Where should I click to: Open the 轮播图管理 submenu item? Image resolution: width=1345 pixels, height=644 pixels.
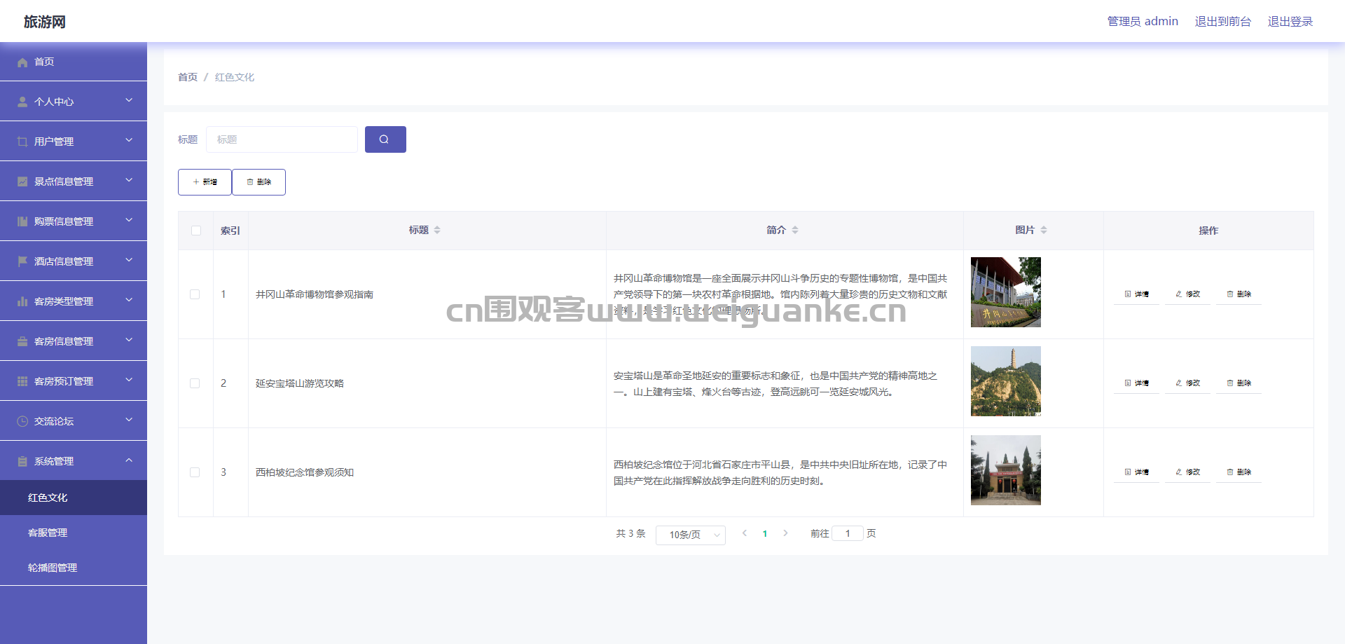(74, 568)
